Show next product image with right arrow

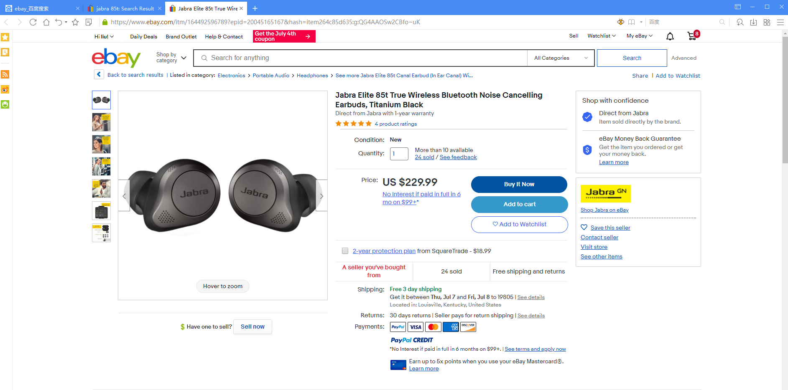click(x=321, y=196)
